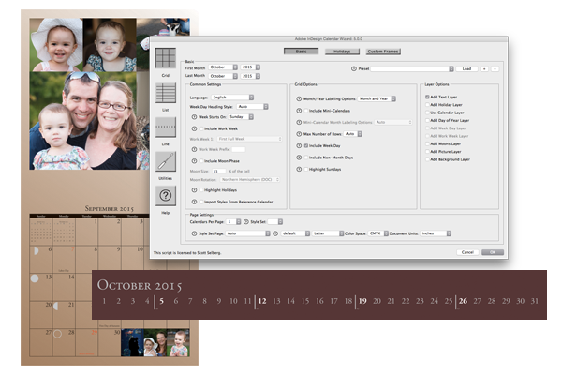The width and height of the screenshot is (562, 375).
Task: Click the help icon beside Week Starts On
Action: point(194,117)
